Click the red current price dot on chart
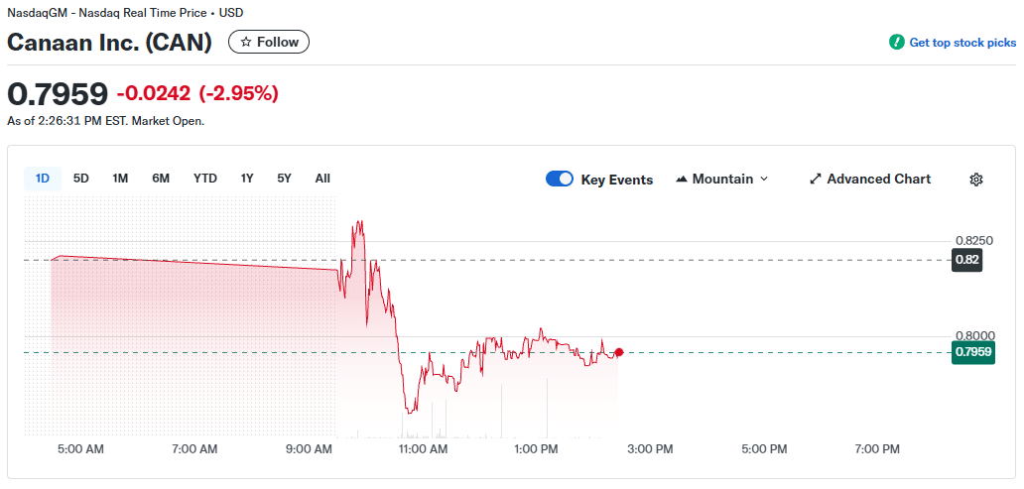The image size is (1024, 489). (619, 352)
